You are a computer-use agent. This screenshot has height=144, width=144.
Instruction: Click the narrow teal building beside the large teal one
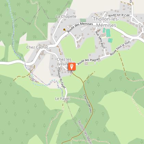pyautogui.click(x=104, y=30)
